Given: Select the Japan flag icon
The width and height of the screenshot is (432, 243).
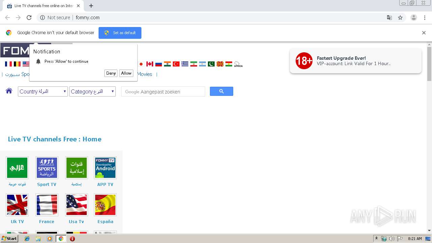Looking at the screenshot, I should click(x=141, y=64).
